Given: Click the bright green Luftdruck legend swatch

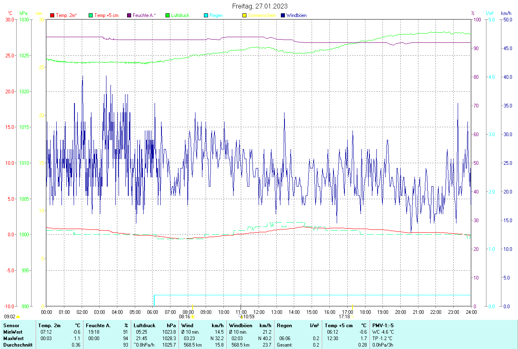Looking at the screenshot, I should [168, 15].
